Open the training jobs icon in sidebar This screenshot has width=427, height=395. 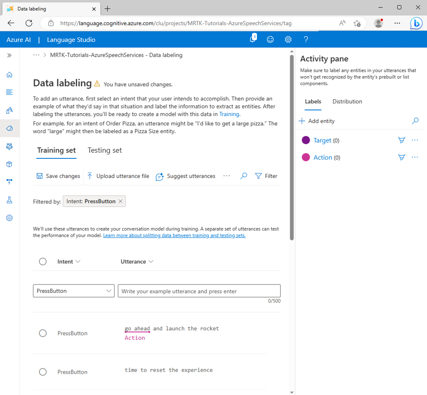tap(9, 146)
